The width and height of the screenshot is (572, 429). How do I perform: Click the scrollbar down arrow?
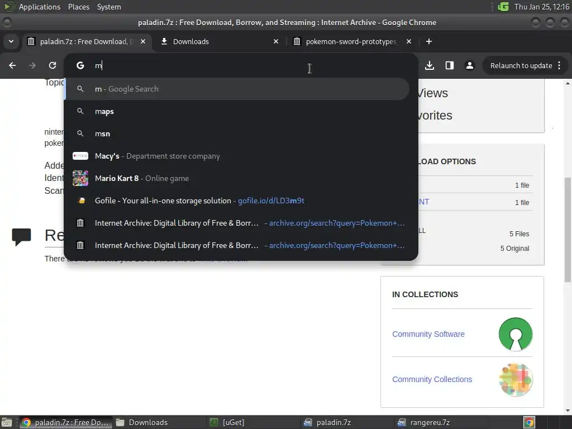point(568,411)
